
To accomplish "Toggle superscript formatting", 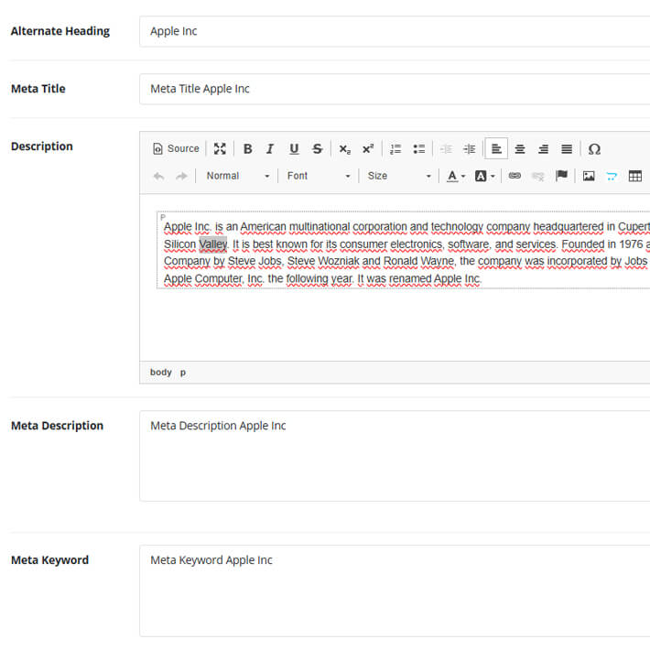I will 368,149.
